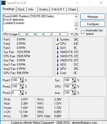Open the Configure dialog
107x124 pixels.
(x=93, y=24)
